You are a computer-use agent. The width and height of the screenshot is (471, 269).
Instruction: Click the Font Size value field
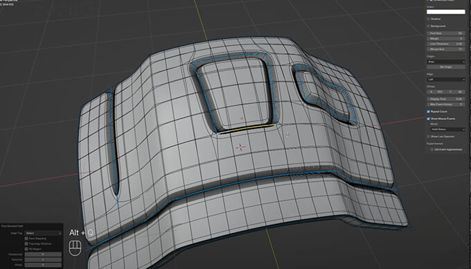point(446,33)
